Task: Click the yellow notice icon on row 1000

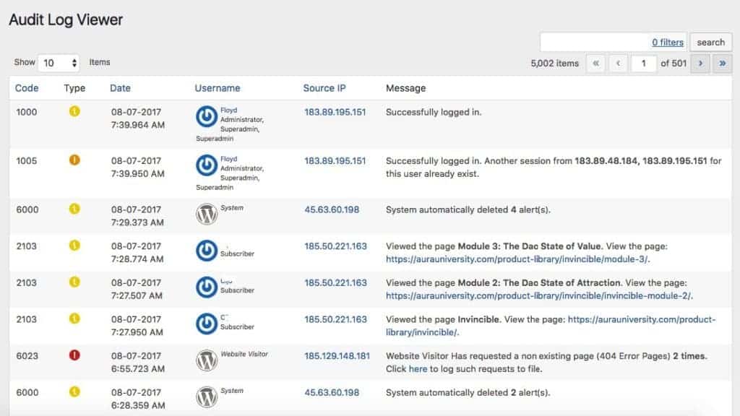Action: tap(74, 112)
